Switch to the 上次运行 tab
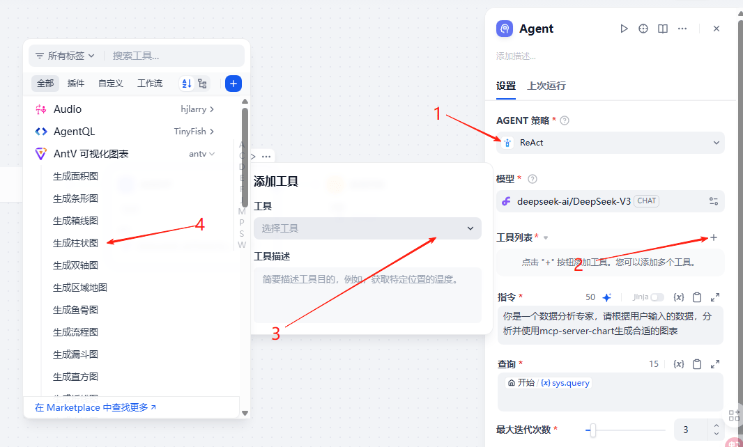 (546, 86)
